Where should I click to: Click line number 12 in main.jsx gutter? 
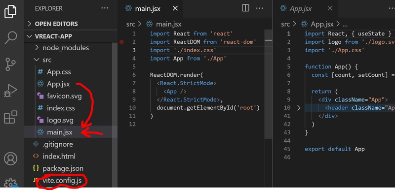click(132, 124)
